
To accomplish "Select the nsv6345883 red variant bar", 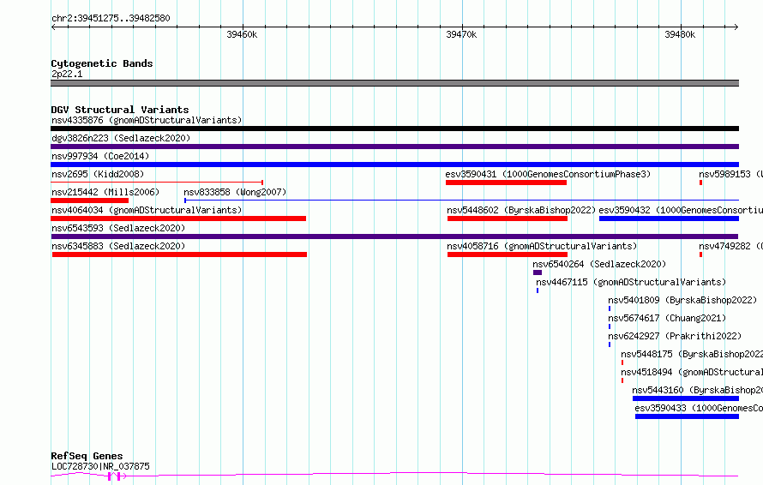I will pyautogui.click(x=179, y=254).
